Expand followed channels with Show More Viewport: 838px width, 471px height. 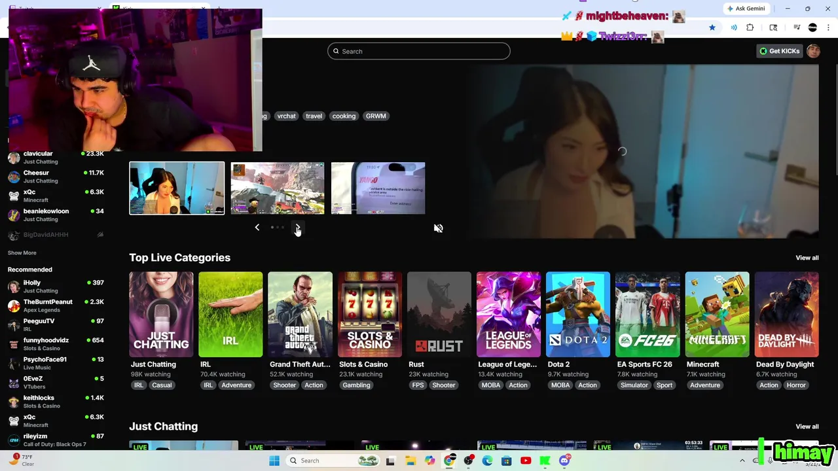coord(22,253)
